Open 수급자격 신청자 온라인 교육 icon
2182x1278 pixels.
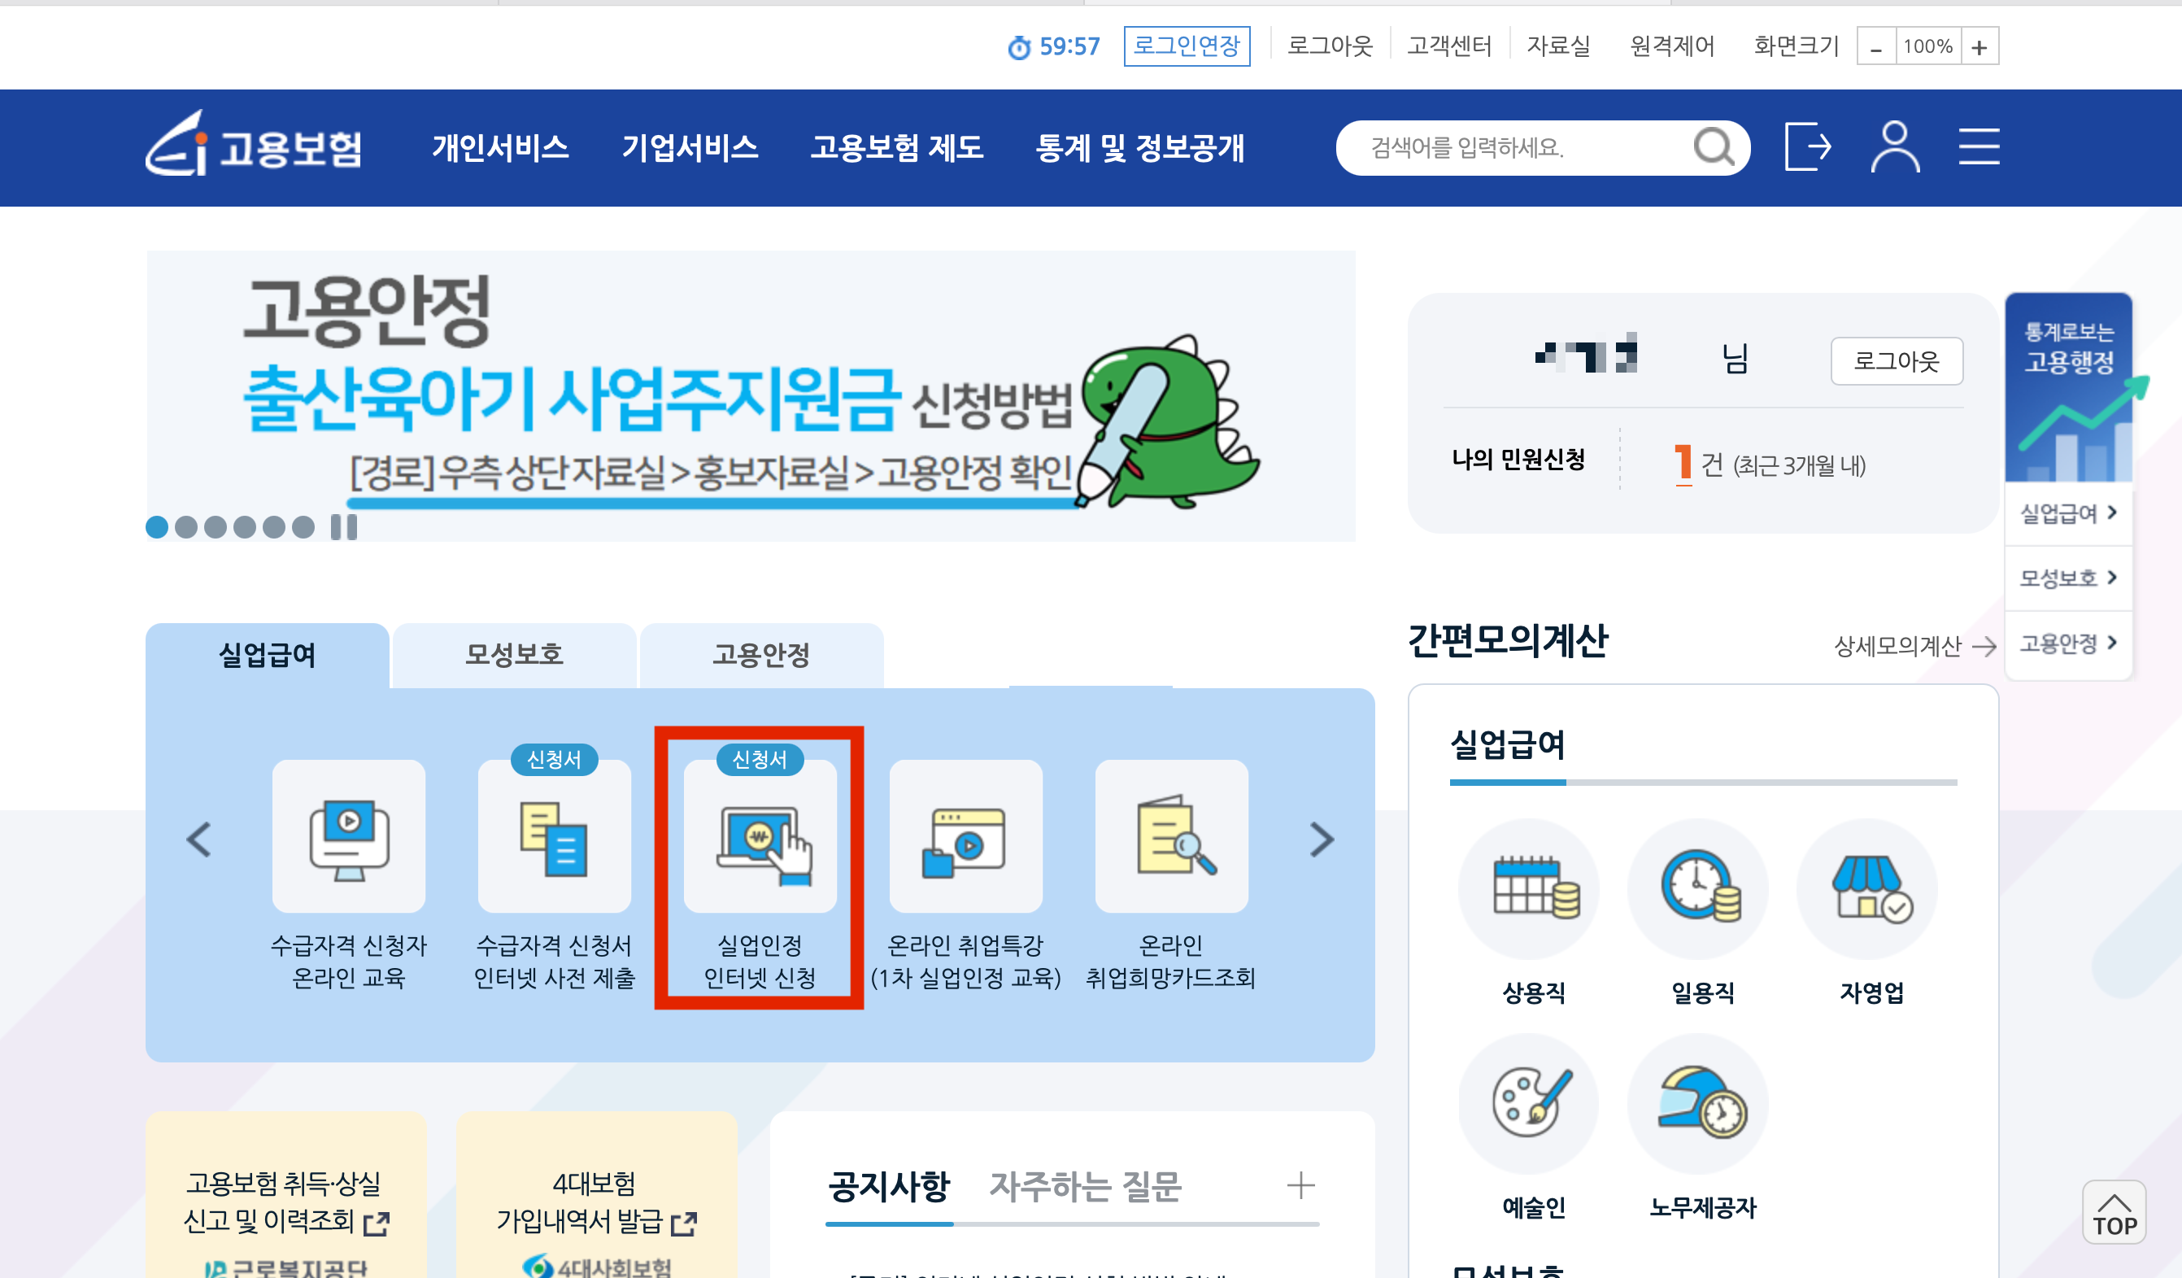[x=348, y=836]
